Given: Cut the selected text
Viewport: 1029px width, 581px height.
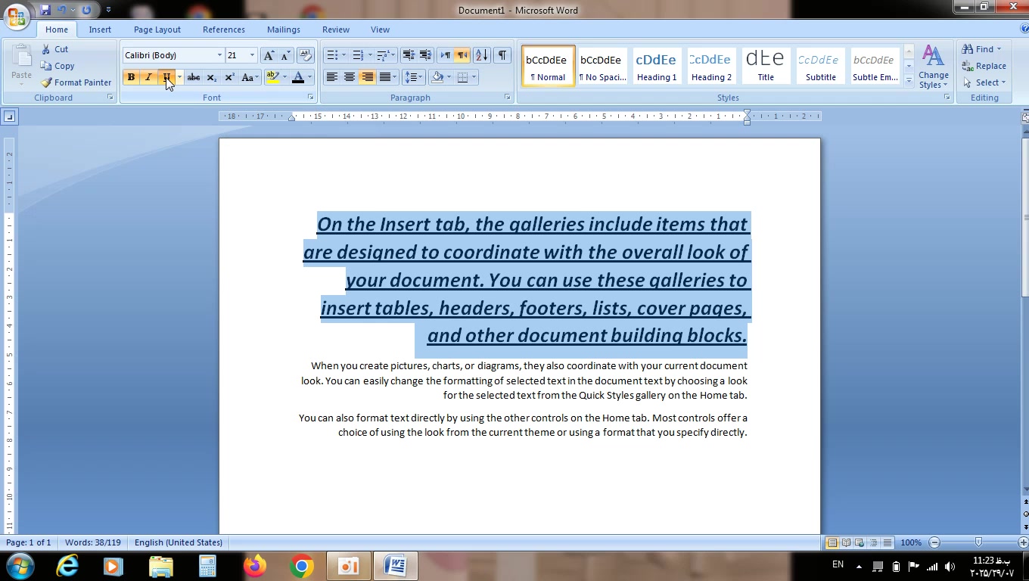Looking at the screenshot, I should [54, 49].
